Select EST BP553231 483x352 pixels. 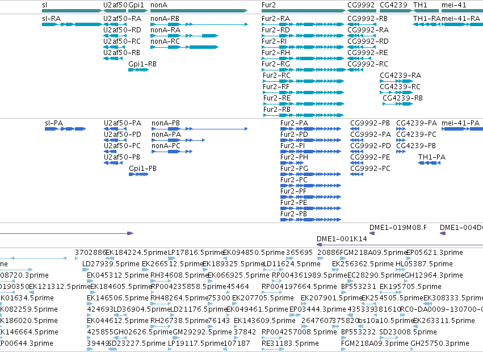click(x=343, y=292)
